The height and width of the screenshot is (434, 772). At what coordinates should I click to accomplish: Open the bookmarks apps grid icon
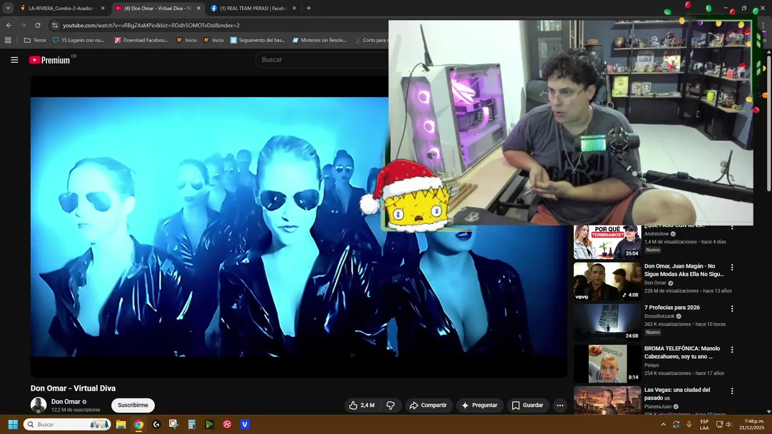point(8,40)
